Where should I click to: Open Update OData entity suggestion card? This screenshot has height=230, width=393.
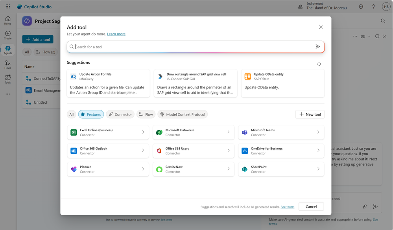coord(283,83)
